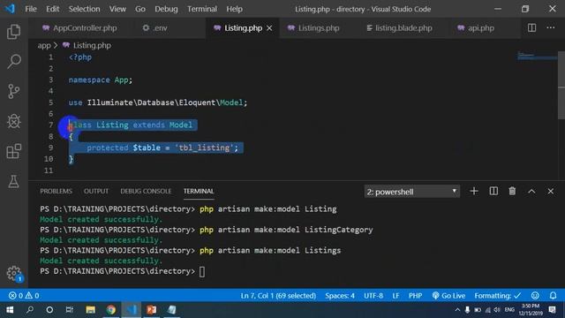The height and width of the screenshot is (318, 565).
Task: Open the Help menu
Action: pyautogui.click(x=234, y=9)
